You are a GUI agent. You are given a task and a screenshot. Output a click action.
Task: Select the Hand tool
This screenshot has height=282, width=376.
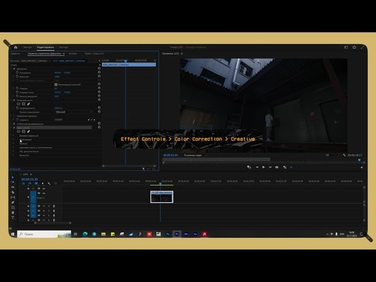(x=13, y=212)
